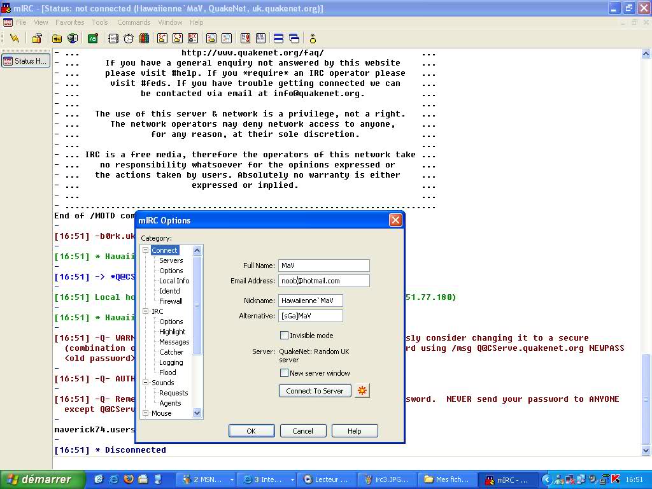Select Flood in the category tree
This screenshot has width=652, height=489.
pyautogui.click(x=167, y=372)
